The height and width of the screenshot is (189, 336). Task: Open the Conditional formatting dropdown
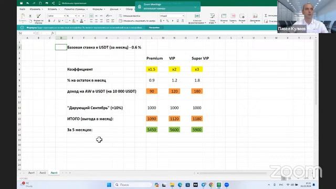click(x=197, y=19)
